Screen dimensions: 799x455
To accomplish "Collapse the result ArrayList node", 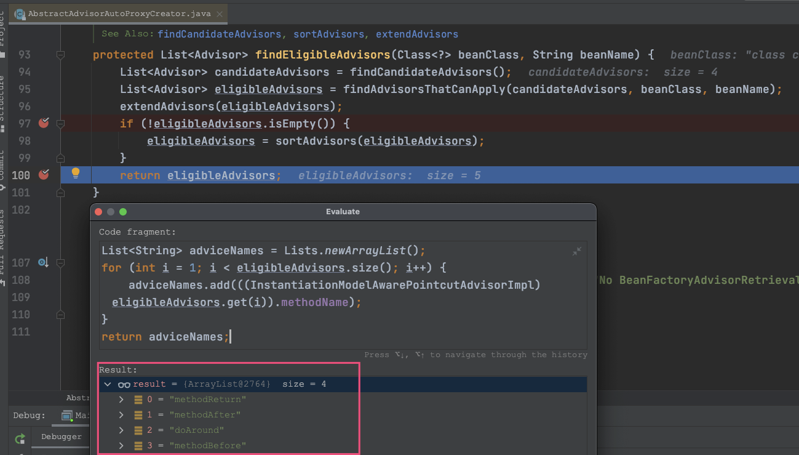I will [x=108, y=384].
